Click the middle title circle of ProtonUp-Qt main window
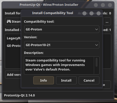This screenshot has height=103, width=117. (x=103, y=5)
